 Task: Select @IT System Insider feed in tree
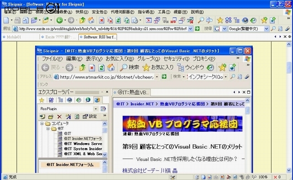pos(83,148)
